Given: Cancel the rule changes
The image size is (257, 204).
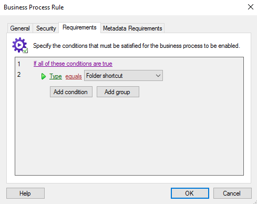Looking at the screenshot, I should pyautogui.click(x=232, y=193).
